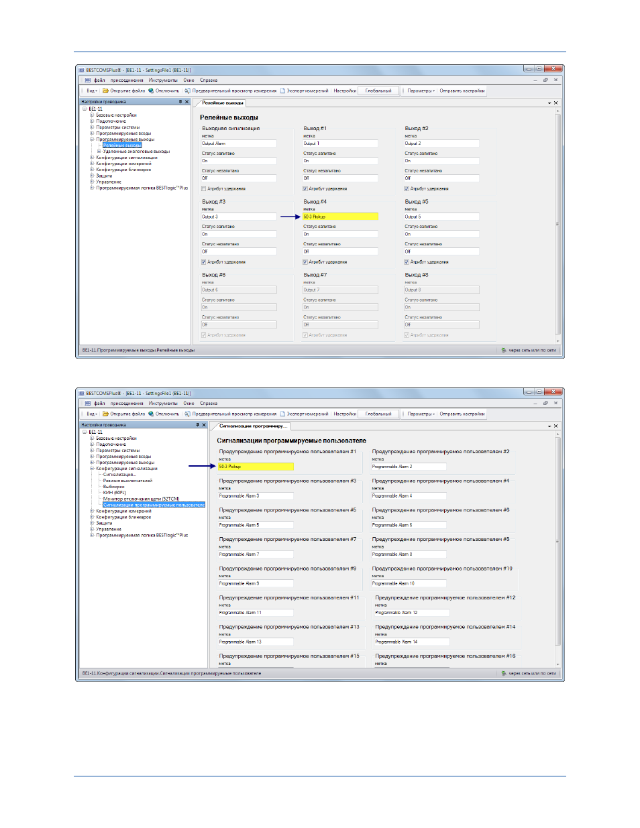
Task: Click Экспорт измерений icon in Сигнализации window
Action: (x=283, y=414)
